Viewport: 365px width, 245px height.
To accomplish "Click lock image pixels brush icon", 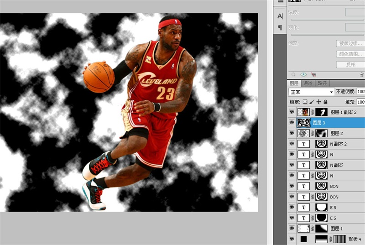I will (x=312, y=102).
